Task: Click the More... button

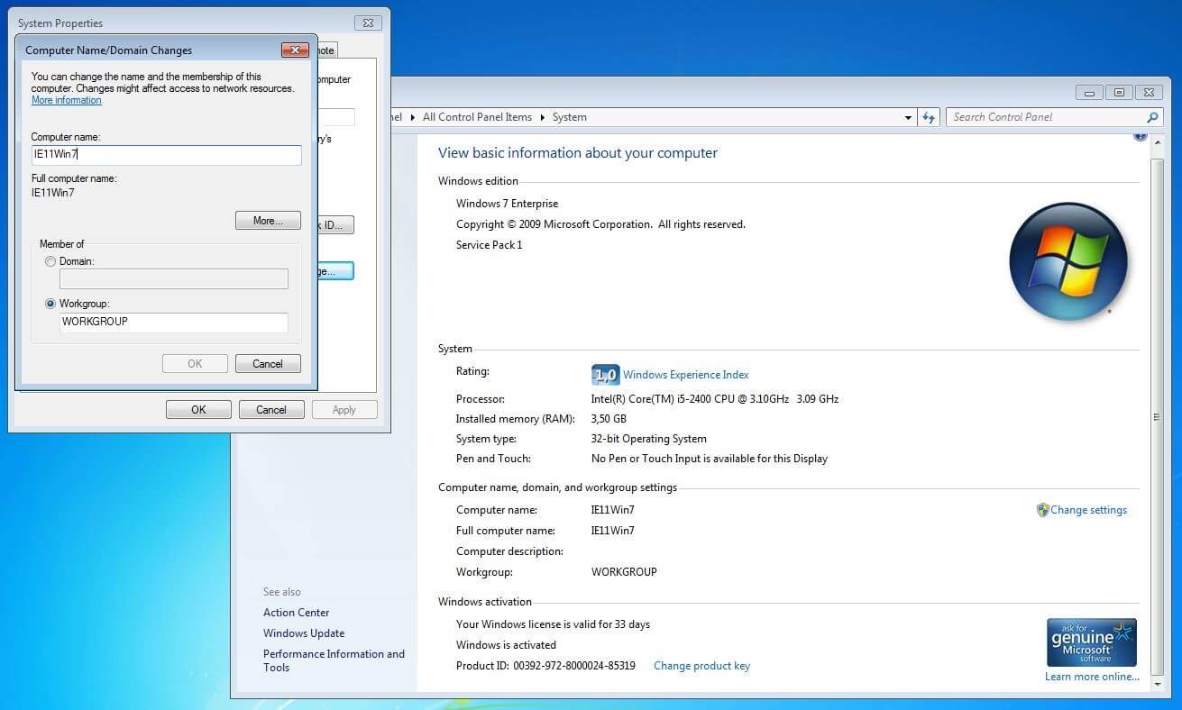Action: (x=268, y=221)
